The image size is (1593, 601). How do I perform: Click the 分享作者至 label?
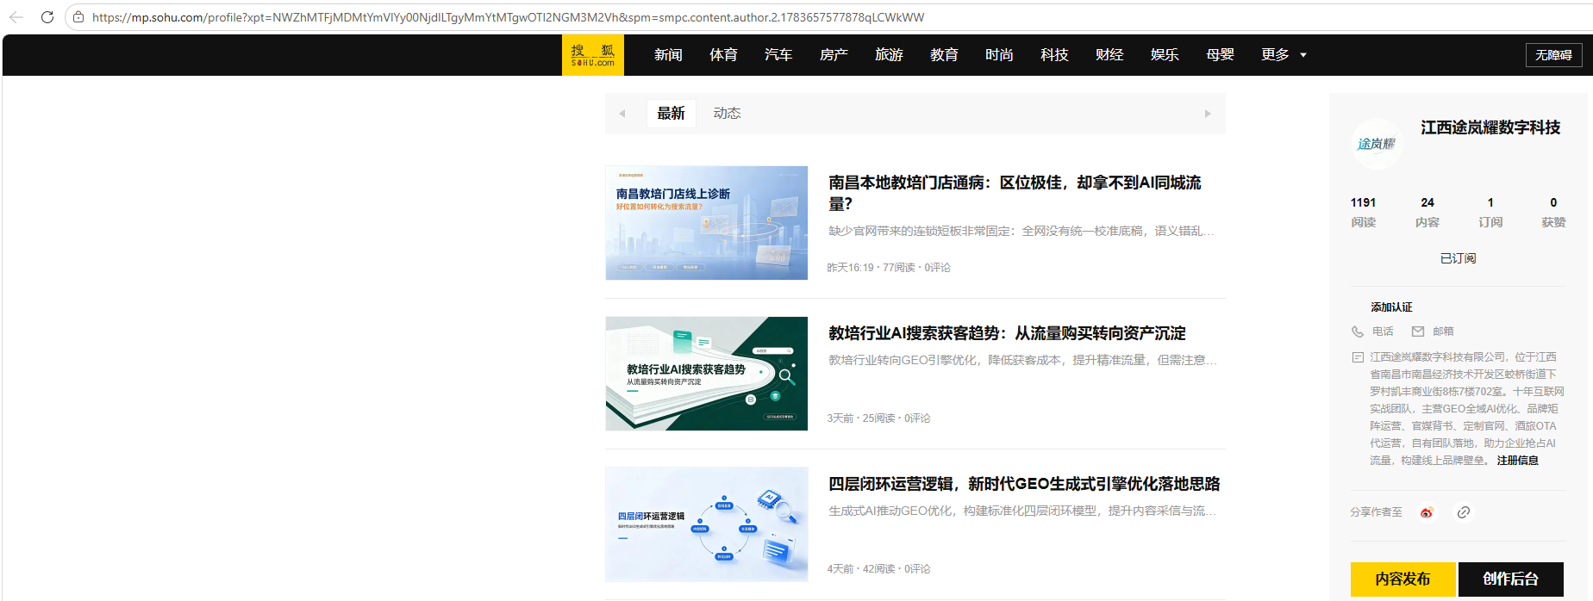(1376, 512)
